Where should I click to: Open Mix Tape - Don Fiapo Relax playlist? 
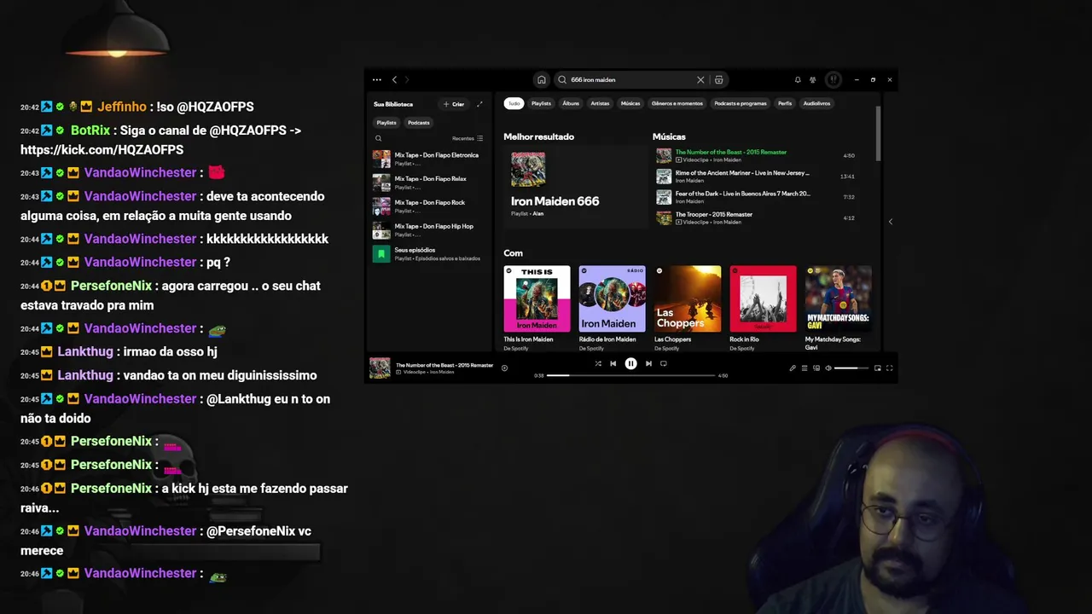[427, 182]
